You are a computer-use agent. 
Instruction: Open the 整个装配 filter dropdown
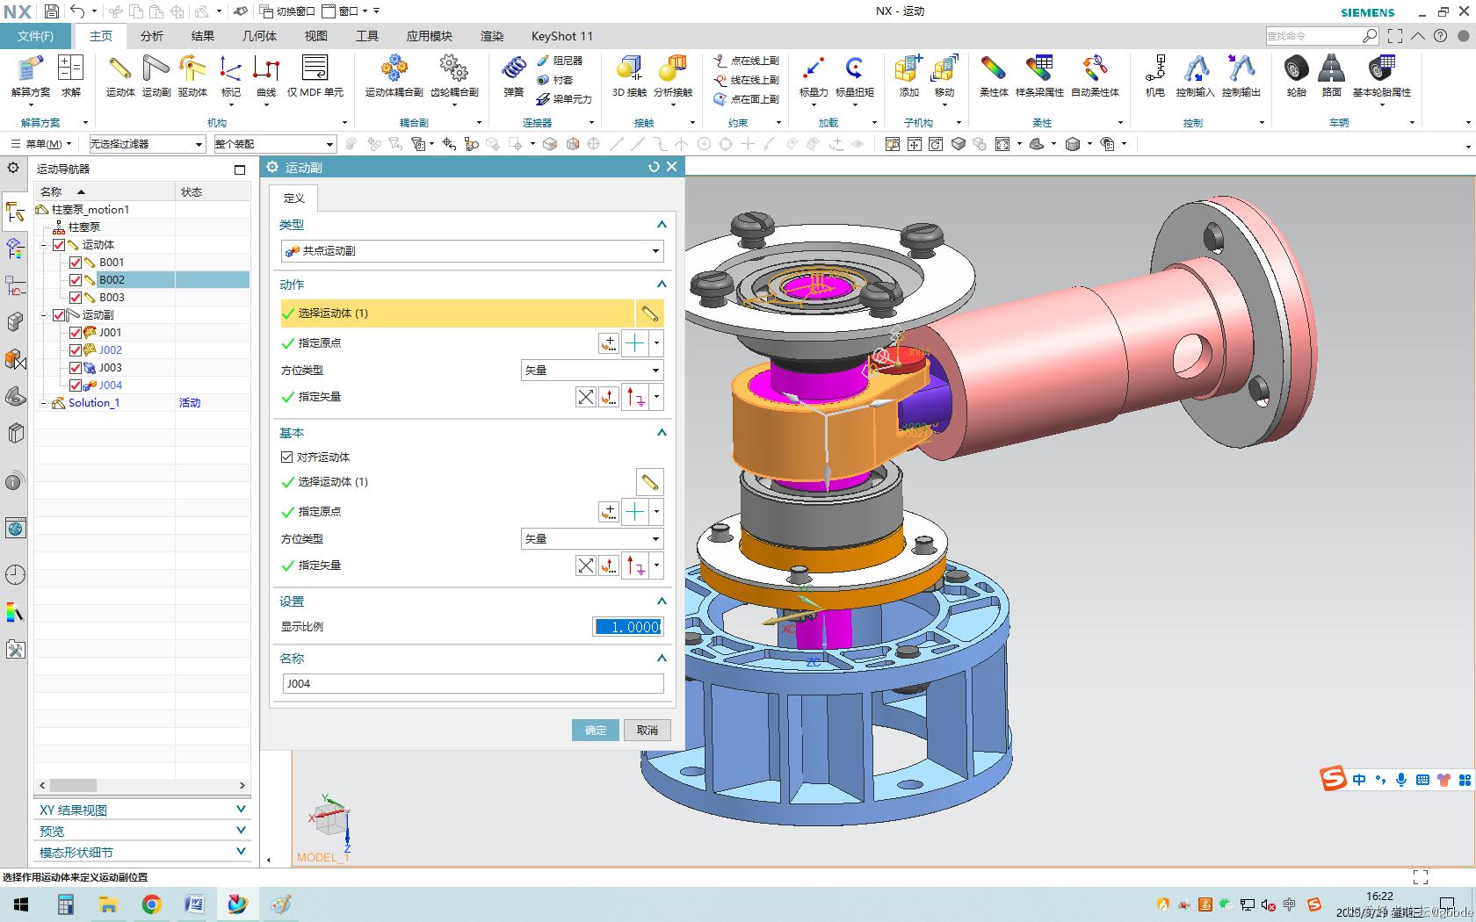(275, 144)
